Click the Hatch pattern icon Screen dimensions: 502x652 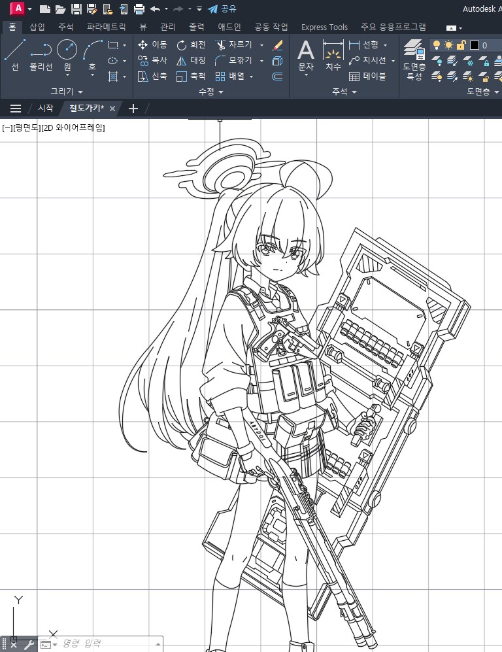pyautogui.click(x=112, y=77)
